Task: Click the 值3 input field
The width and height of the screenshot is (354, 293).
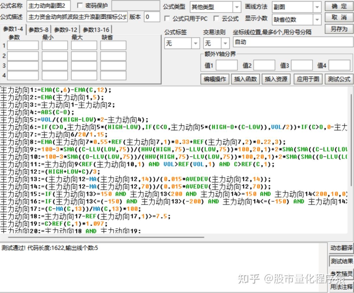Action: coord(302,65)
